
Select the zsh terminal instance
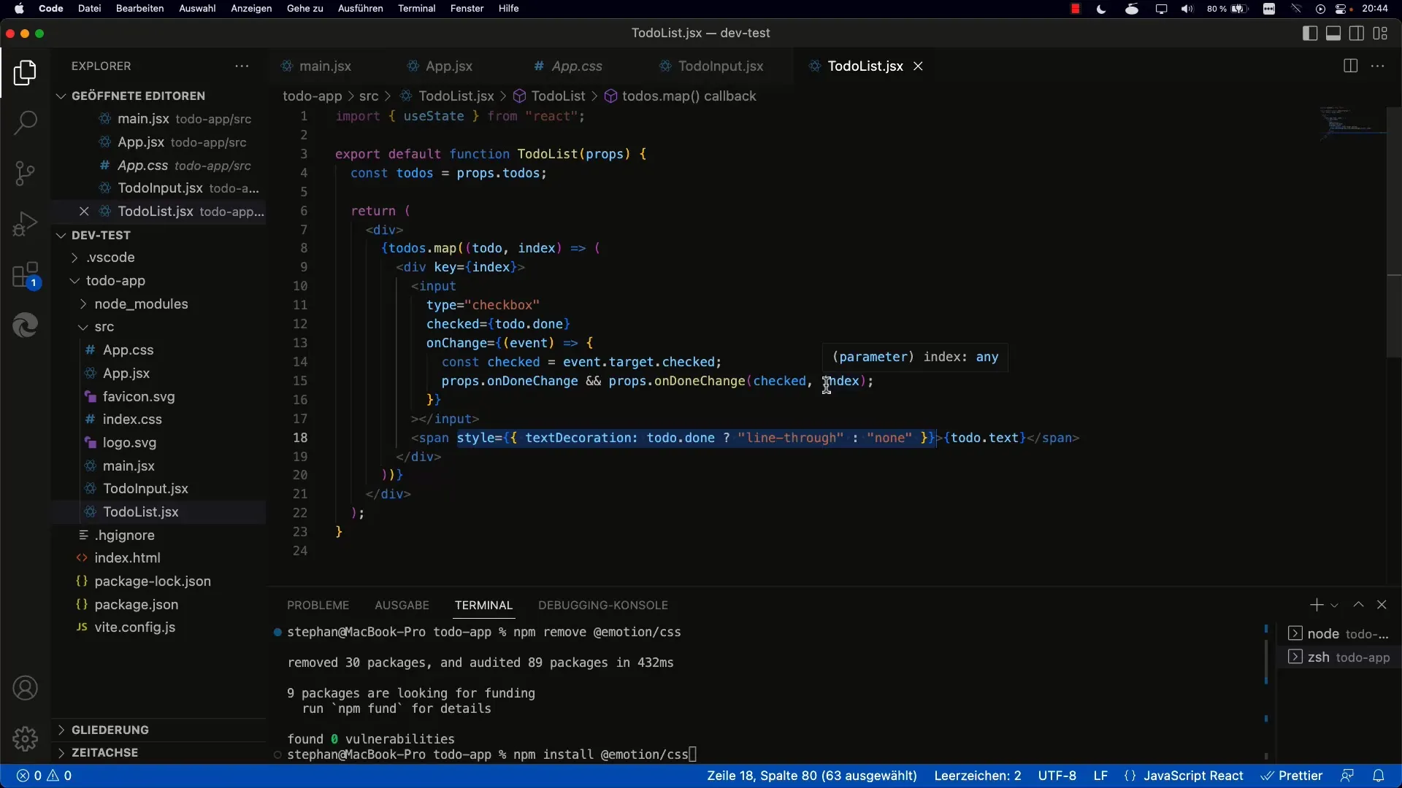[1338, 657]
